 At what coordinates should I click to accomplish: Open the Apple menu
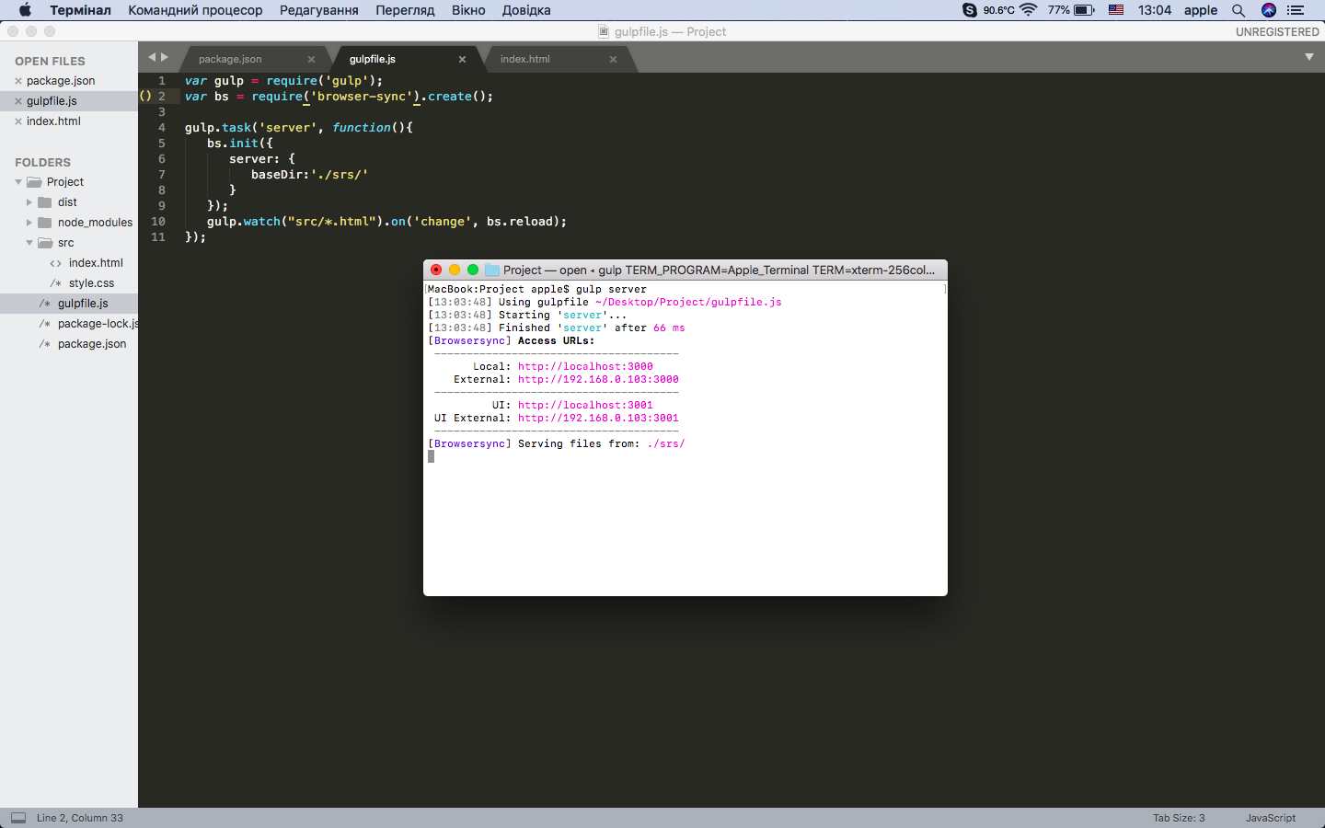point(25,10)
